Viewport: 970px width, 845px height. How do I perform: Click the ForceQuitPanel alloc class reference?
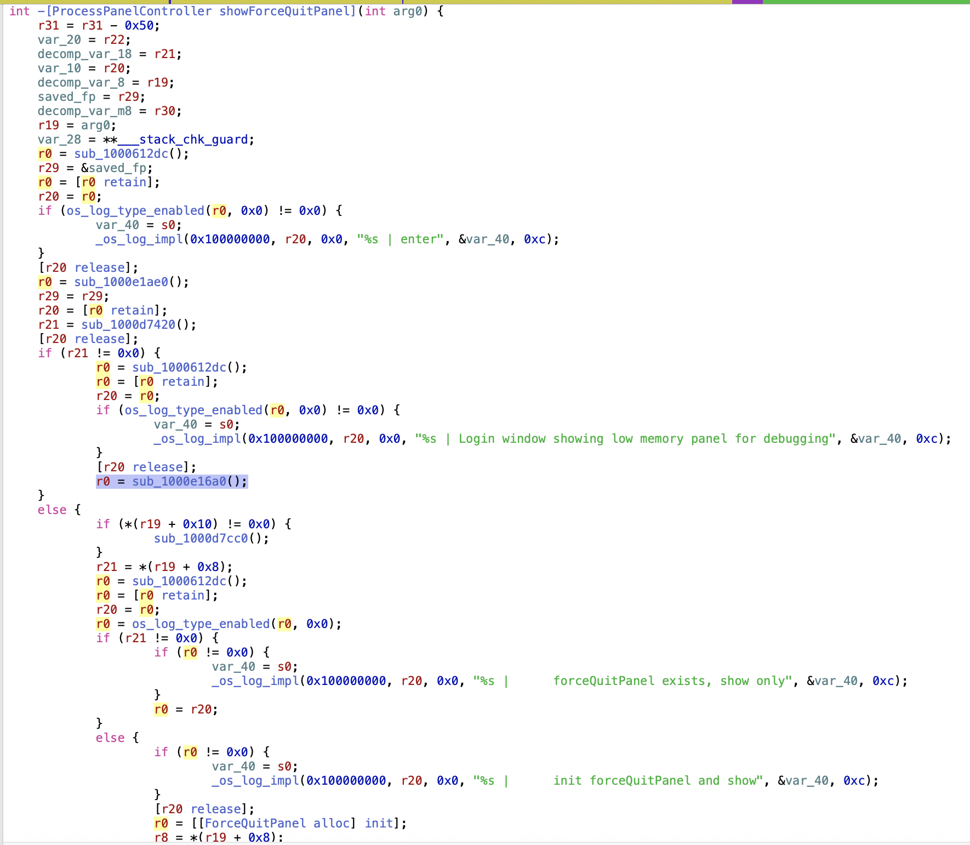(x=255, y=824)
